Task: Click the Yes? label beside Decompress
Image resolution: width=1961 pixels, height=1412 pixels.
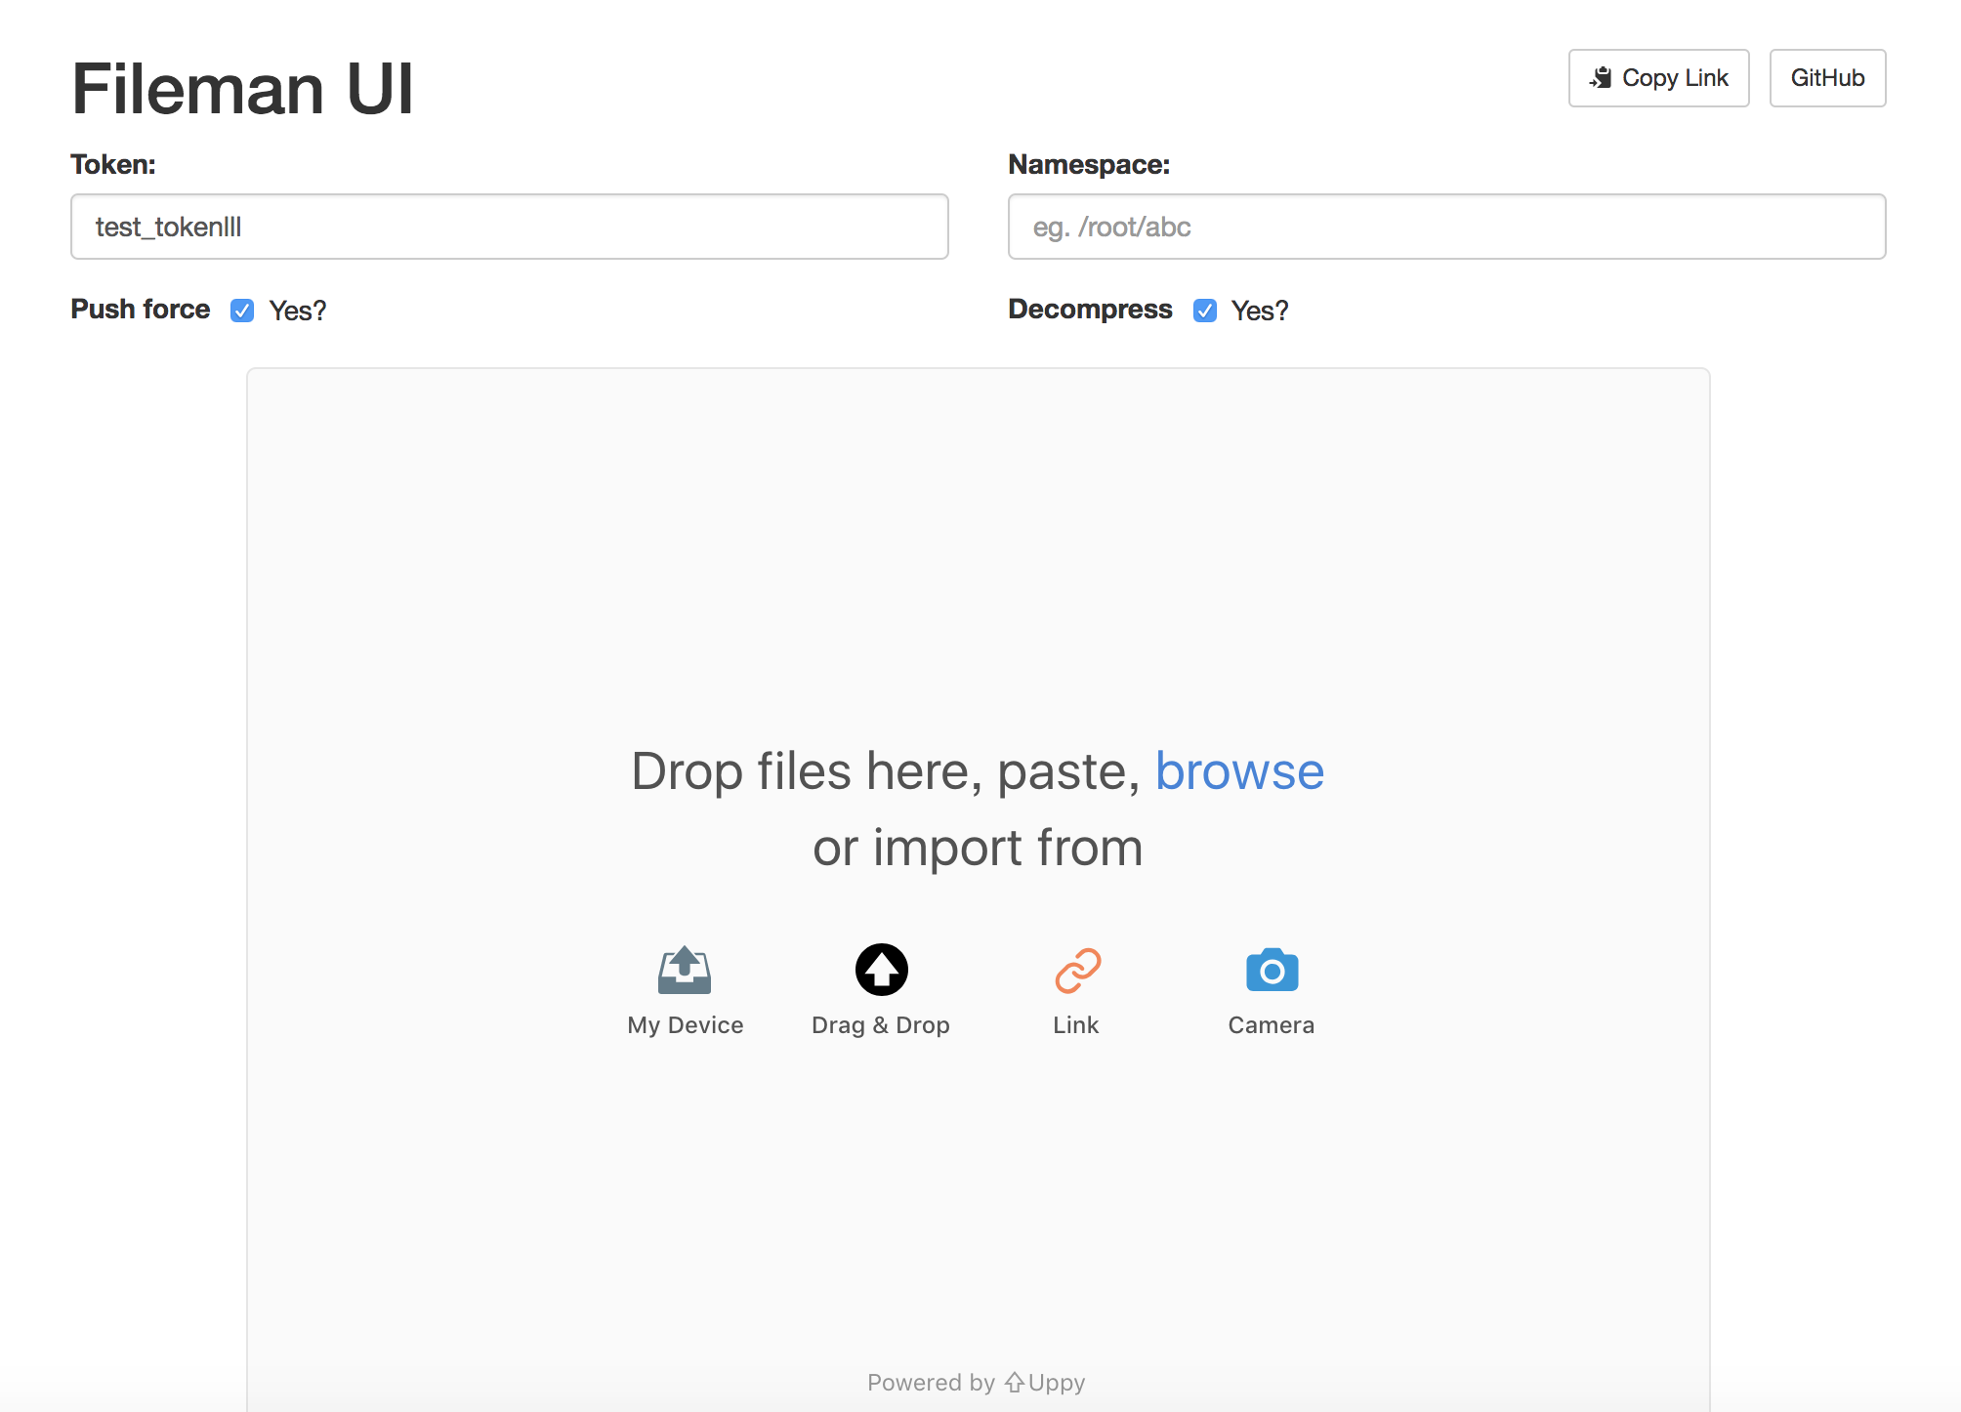Action: [x=1259, y=311]
